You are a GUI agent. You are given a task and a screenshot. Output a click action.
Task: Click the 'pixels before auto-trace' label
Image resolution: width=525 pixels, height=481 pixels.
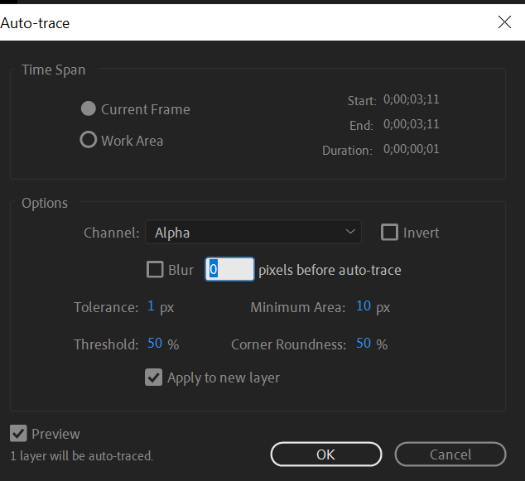330,270
